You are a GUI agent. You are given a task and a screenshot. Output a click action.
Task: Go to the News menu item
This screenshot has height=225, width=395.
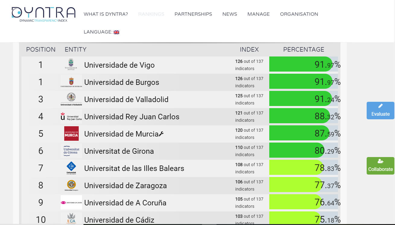[x=230, y=14]
